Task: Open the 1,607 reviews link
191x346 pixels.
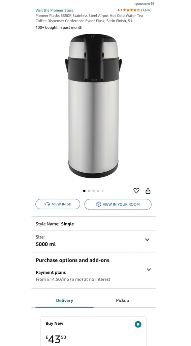Action: click(146, 10)
